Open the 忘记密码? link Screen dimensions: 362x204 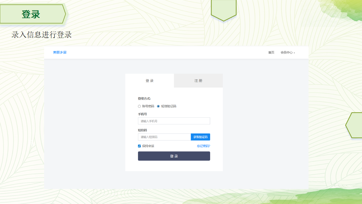(203, 146)
